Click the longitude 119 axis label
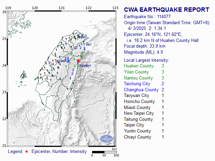Screen dimensions: 215x161 point(8,8)
